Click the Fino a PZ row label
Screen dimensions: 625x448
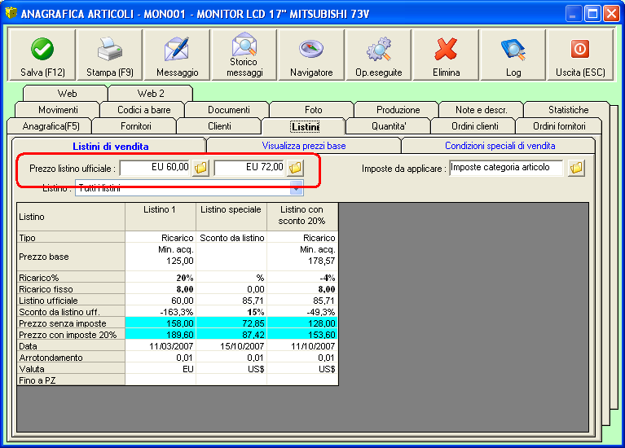click(71, 380)
